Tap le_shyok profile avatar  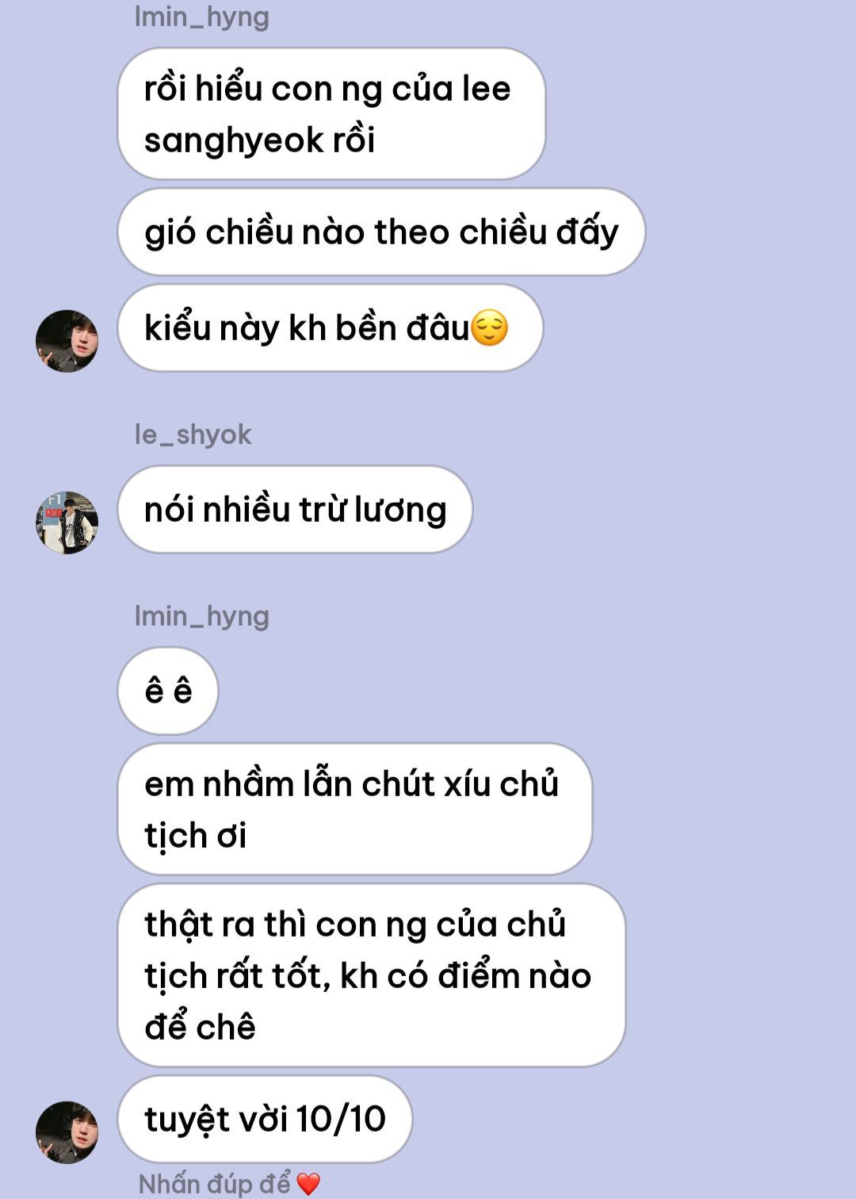[67, 523]
